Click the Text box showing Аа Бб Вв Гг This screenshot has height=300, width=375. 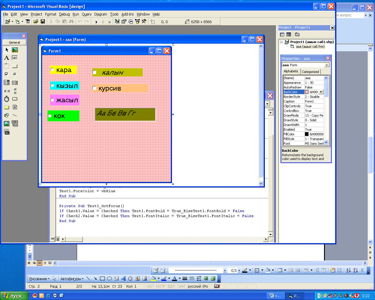click(125, 114)
